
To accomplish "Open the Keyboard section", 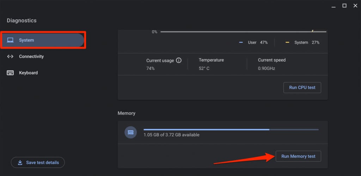I will pos(28,73).
